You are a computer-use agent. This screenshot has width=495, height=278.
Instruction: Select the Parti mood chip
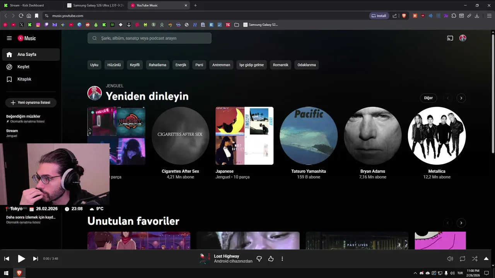point(199,65)
